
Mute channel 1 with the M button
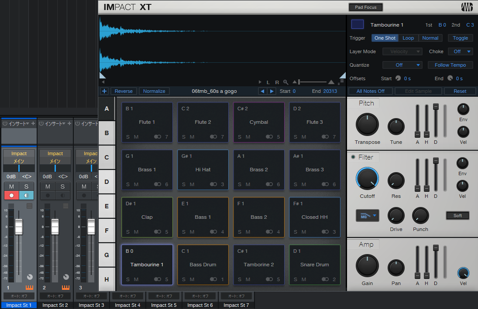(11, 187)
